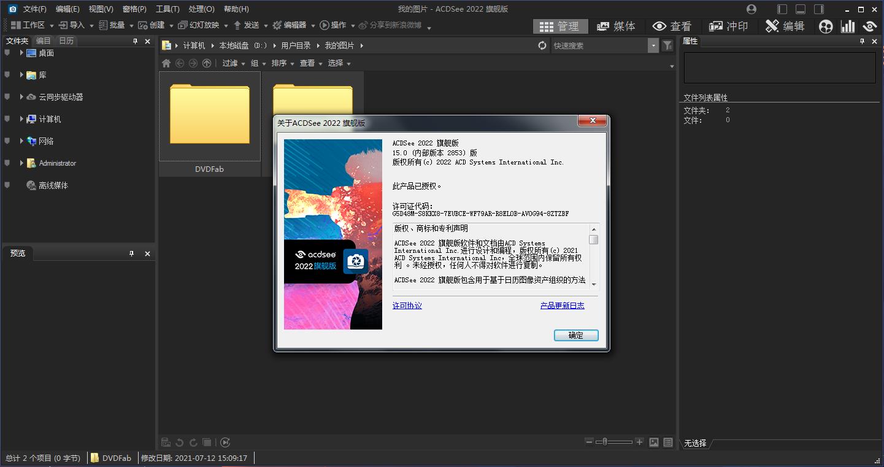Pin the 属性 panel

tap(863, 41)
